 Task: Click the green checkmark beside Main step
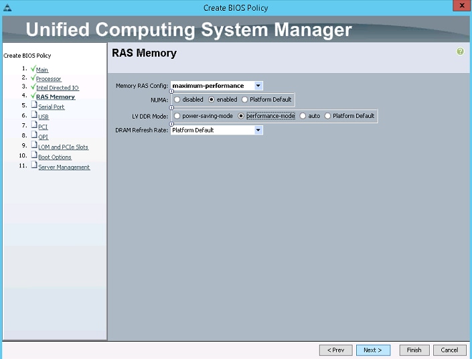[x=33, y=69]
